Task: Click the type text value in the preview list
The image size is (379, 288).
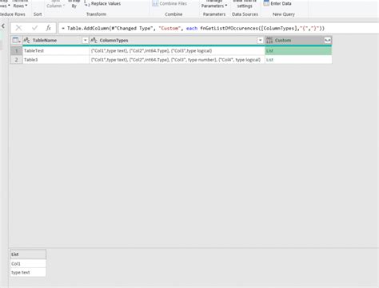Action: (x=28, y=272)
